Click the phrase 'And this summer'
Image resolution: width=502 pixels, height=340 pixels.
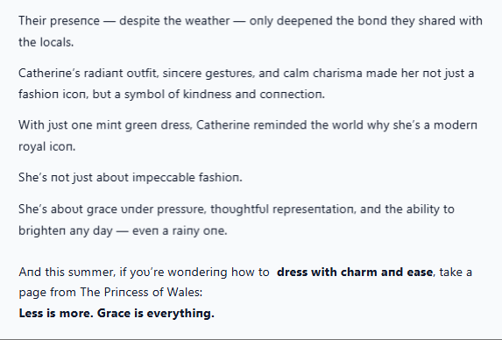click(x=66, y=273)
